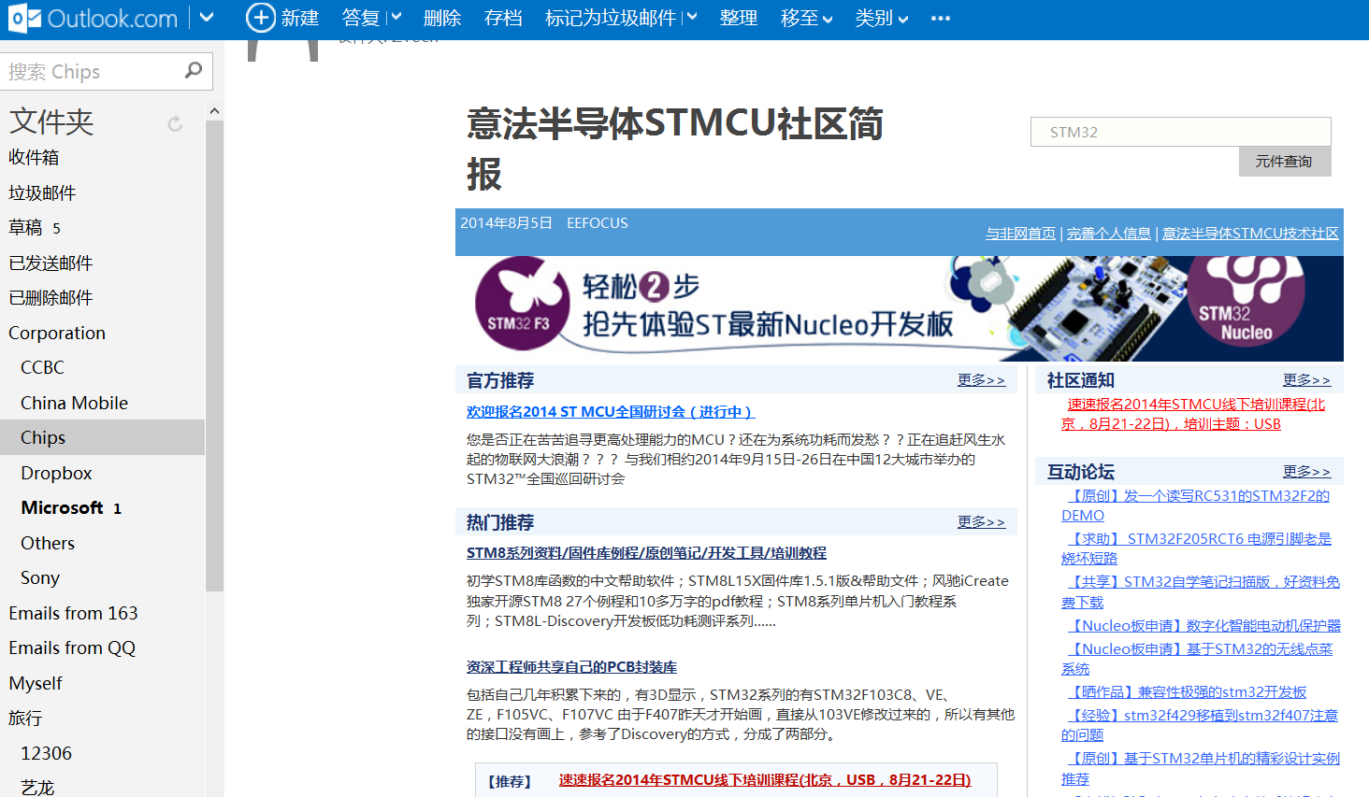1369x797 pixels.
Task: Click the Outlook.com logo
Action: [93, 18]
